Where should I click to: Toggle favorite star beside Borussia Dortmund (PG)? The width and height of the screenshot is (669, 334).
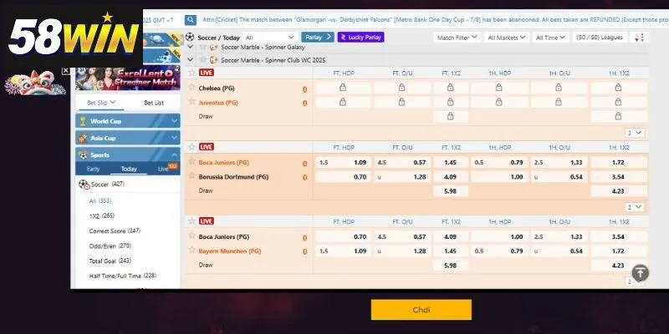pos(192,175)
